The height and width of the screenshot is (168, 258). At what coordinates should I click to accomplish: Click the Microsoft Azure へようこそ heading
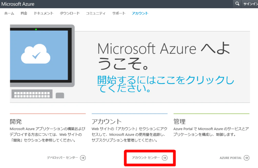click(x=164, y=56)
